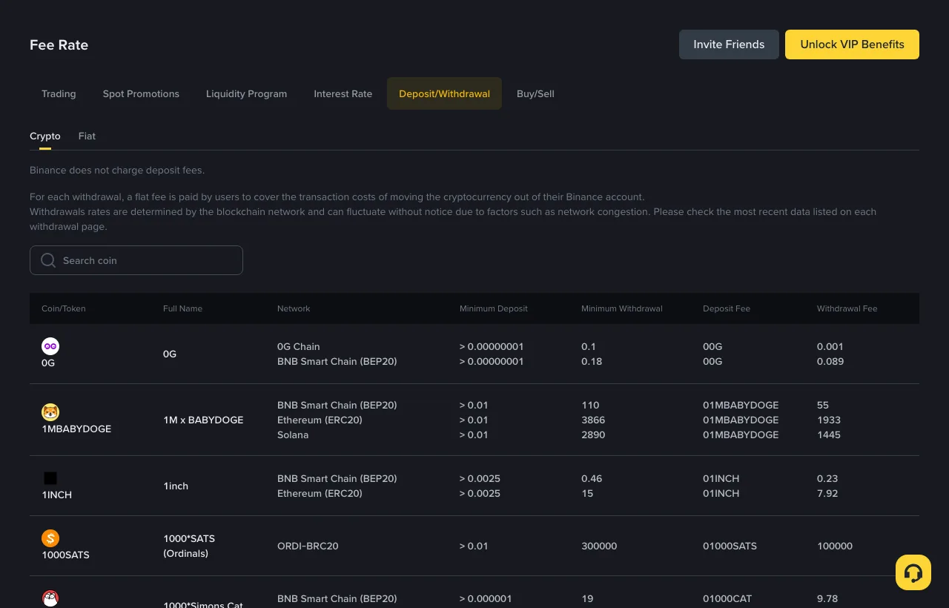
Task: Click the 1000SATS orange coin icon
Action: point(50,538)
